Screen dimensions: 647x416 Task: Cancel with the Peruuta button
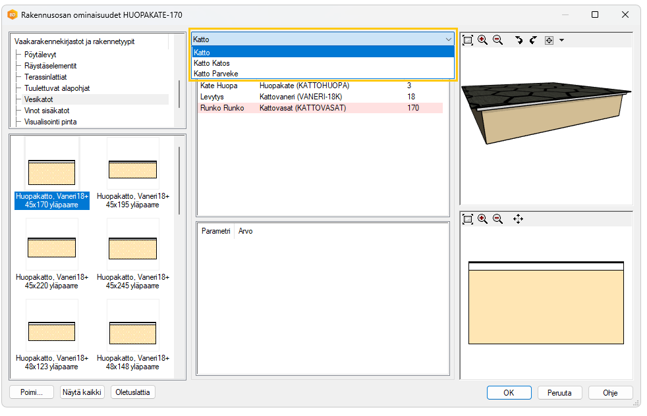(559, 392)
